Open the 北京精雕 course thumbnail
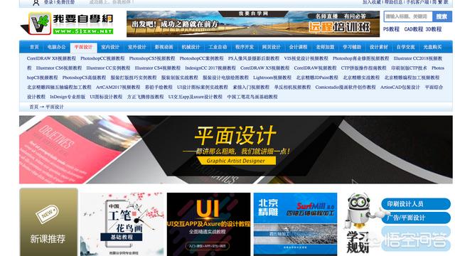The height and width of the screenshot is (256, 455). pos(296,224)
